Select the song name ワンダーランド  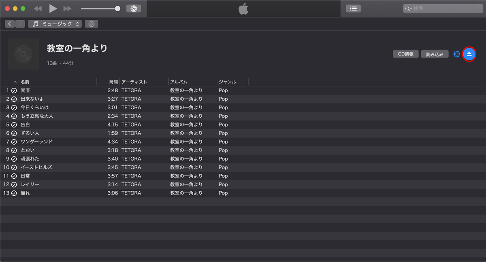[x=36, y=142]
